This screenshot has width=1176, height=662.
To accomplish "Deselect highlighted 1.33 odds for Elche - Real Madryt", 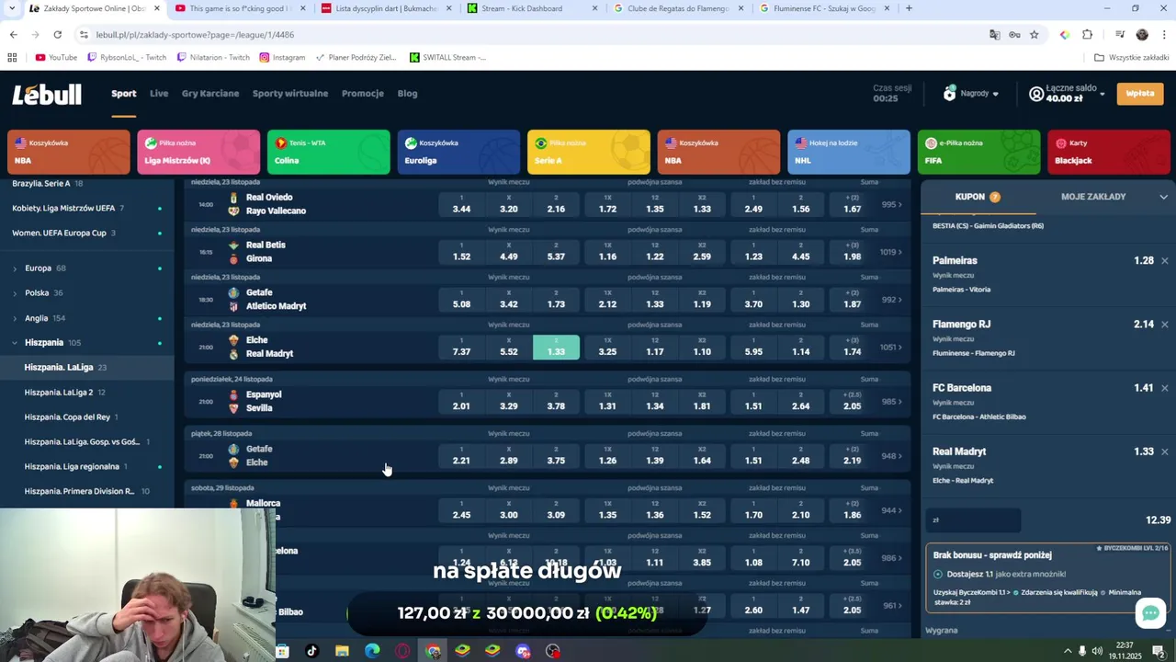I will [556, 348].
